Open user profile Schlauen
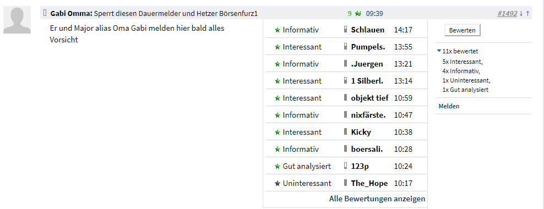The height and width of the screenshot is (209, 544). (368, 30)
